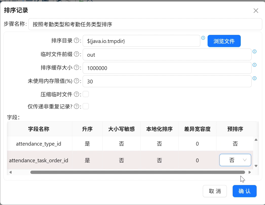
Task: Click the table's scroll down arrow
Action: [256, 166]
